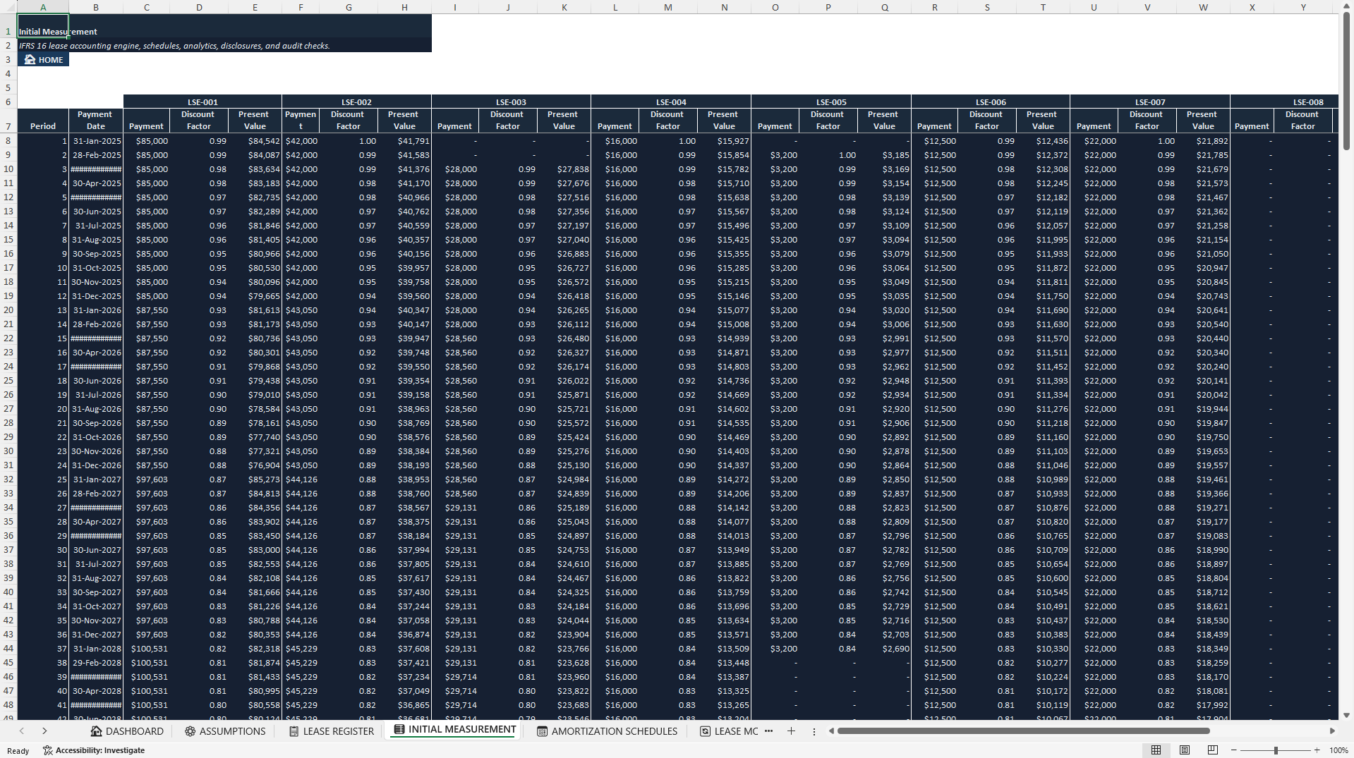Screen dimensions: 1354x758
Task: Select column A header
Action: coord(43,7)
